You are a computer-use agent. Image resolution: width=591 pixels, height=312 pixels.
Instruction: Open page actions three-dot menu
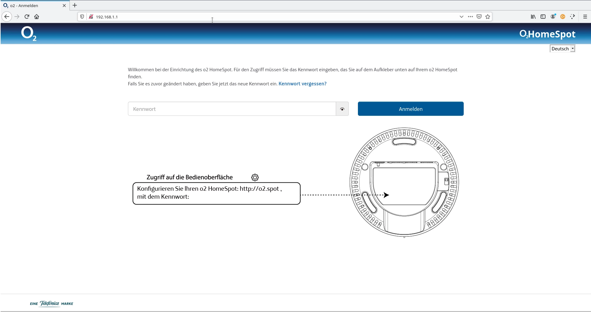point(470,17)
